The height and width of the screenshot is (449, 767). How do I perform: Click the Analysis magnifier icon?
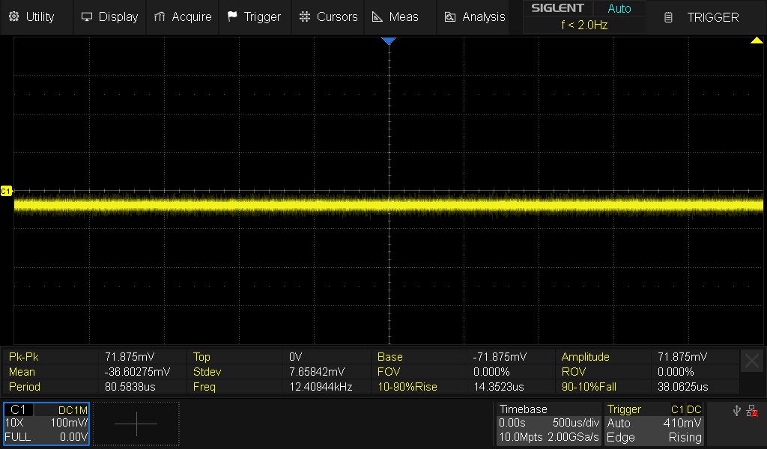[x=449, y=17]
